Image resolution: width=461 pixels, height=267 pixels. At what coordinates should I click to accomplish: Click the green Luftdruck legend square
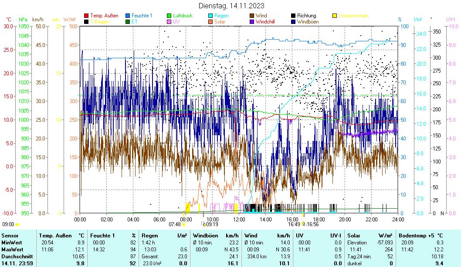pyautogui.click(x=169, y=16)
